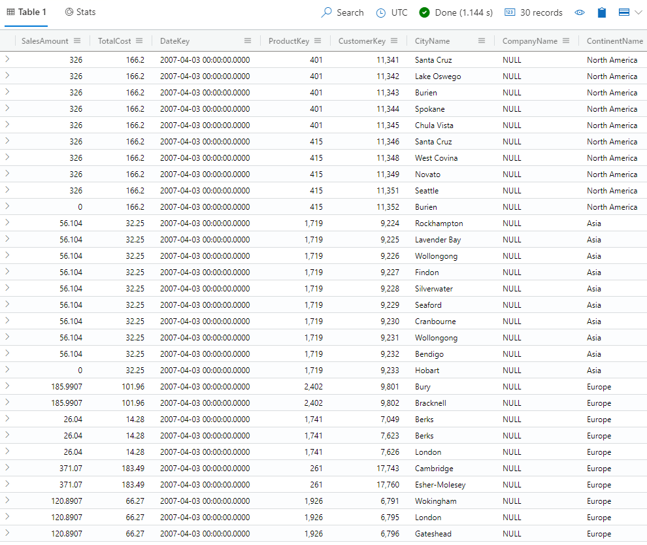Toggle the eye visibility icon

click(580, 12)
